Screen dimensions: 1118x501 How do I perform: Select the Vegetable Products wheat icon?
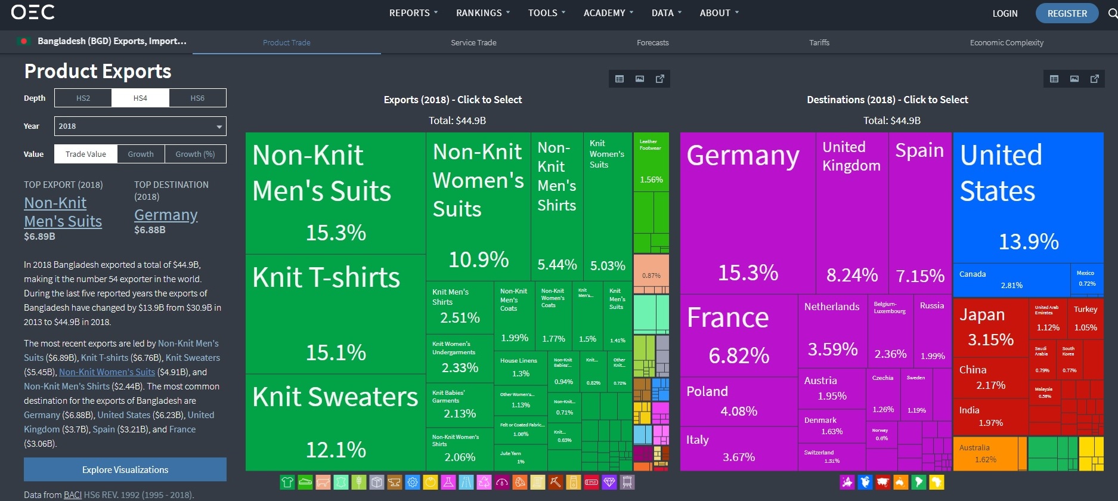[359, 482]
